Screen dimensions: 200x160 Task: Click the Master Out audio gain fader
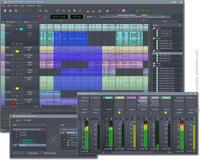pyautogui.click(x=176, y=127)
